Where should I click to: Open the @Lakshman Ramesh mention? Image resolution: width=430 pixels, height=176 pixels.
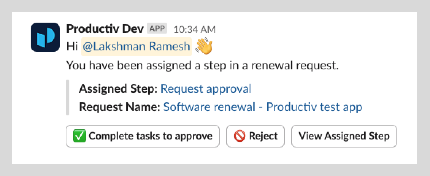click(137, 46)
